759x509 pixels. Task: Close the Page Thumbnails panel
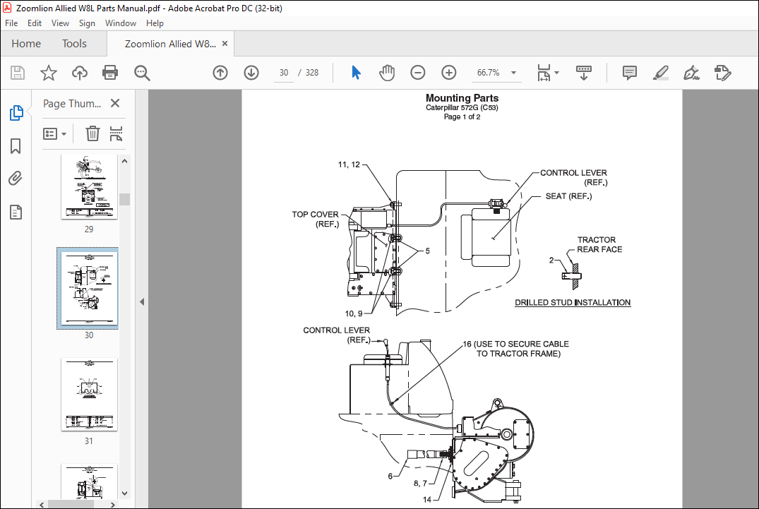point(114,103)
